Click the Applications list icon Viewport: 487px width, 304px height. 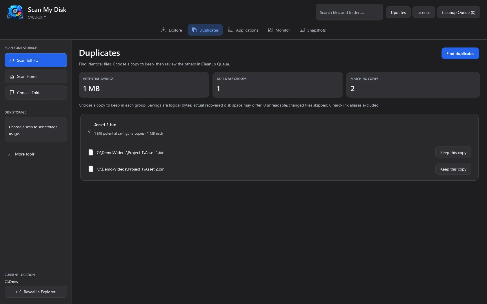(230, 30)
